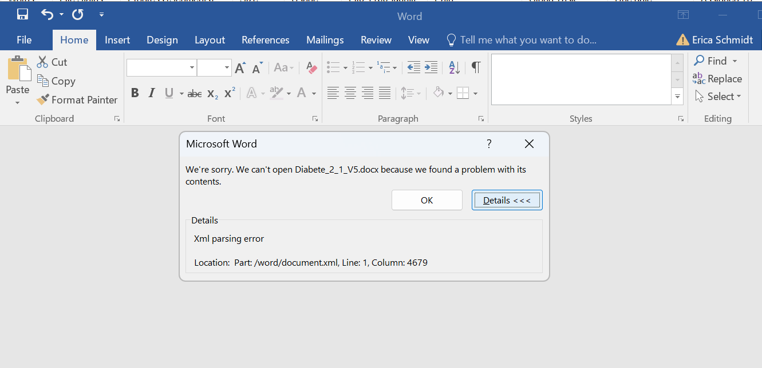Toggle bold formatting
This screenshot has height=368, width=762.
135,92
